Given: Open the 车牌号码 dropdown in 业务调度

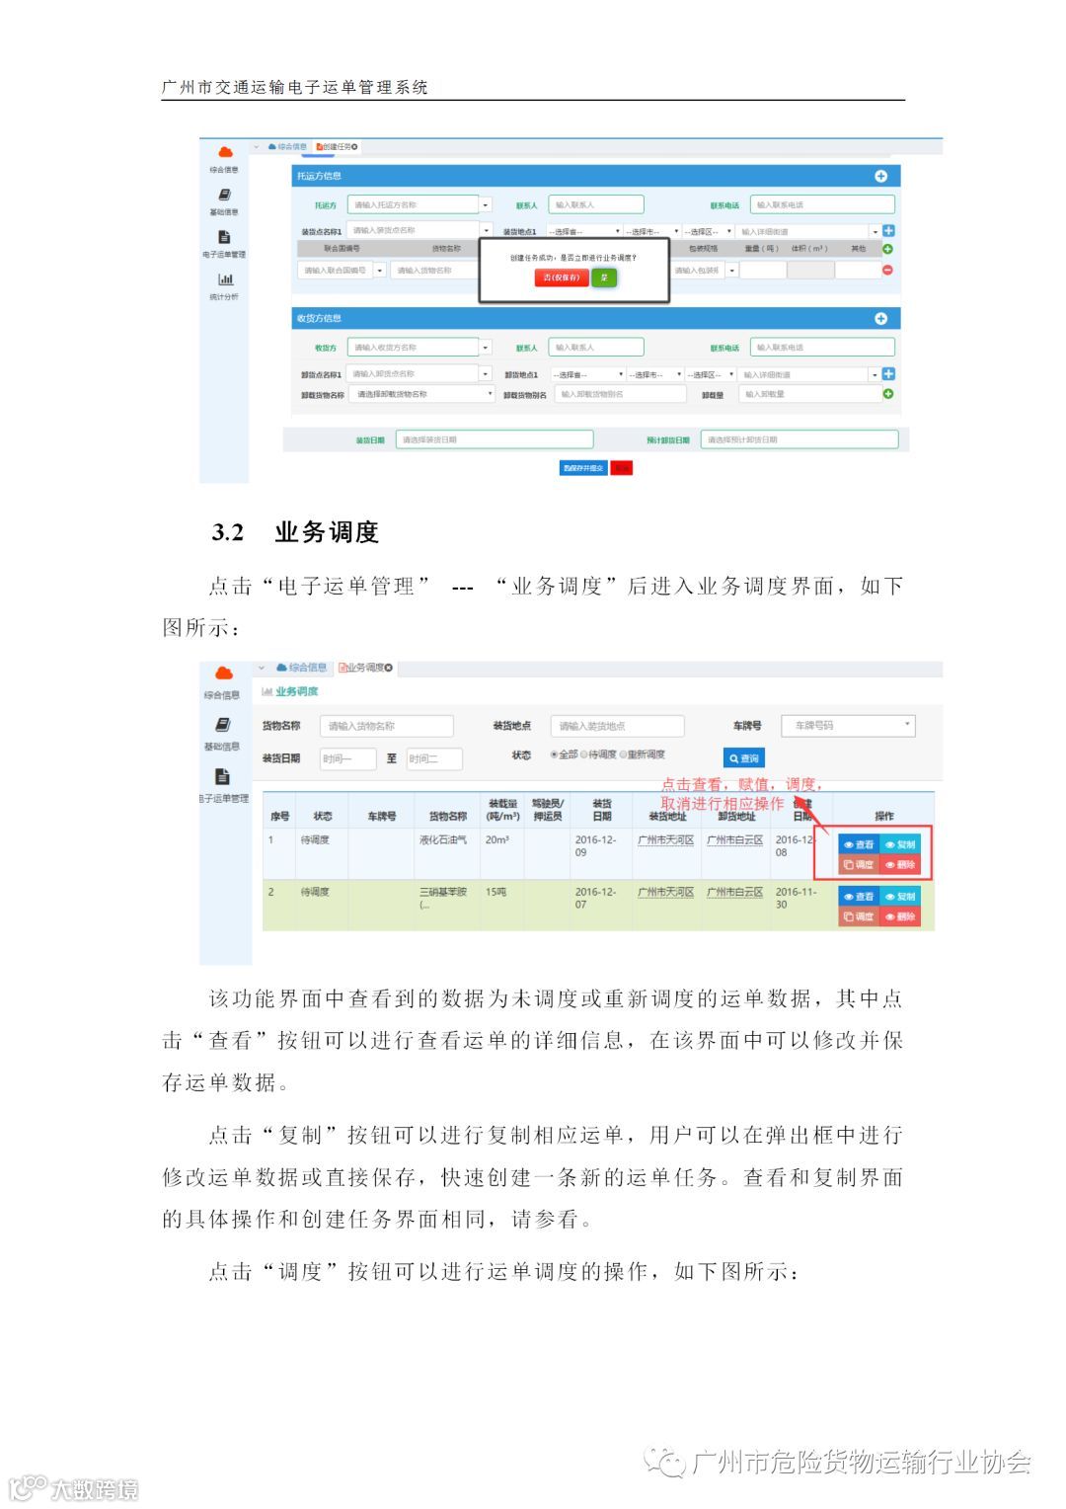Looking at the screenshot, I should point(848,726).
